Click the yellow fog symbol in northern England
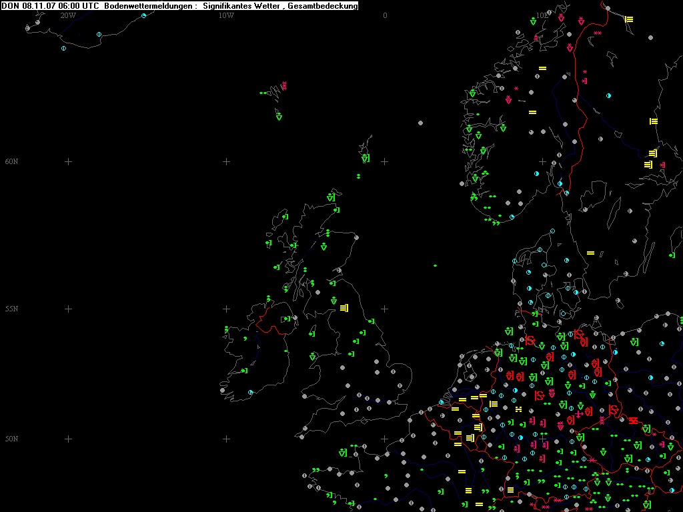The width and height of the screenshot is (683, 512). point(344,307)
